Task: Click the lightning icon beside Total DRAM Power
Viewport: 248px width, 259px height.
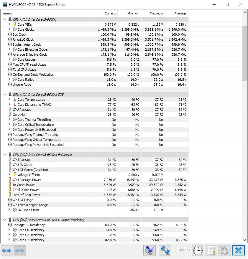Action: pyautogui.click(x=10, y=190)
